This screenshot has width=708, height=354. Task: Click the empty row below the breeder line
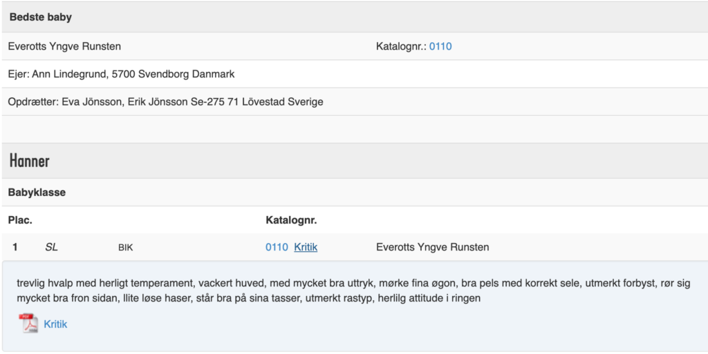[x=355, y=129]
